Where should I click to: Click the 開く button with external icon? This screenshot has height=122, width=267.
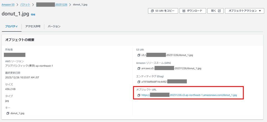216,11
